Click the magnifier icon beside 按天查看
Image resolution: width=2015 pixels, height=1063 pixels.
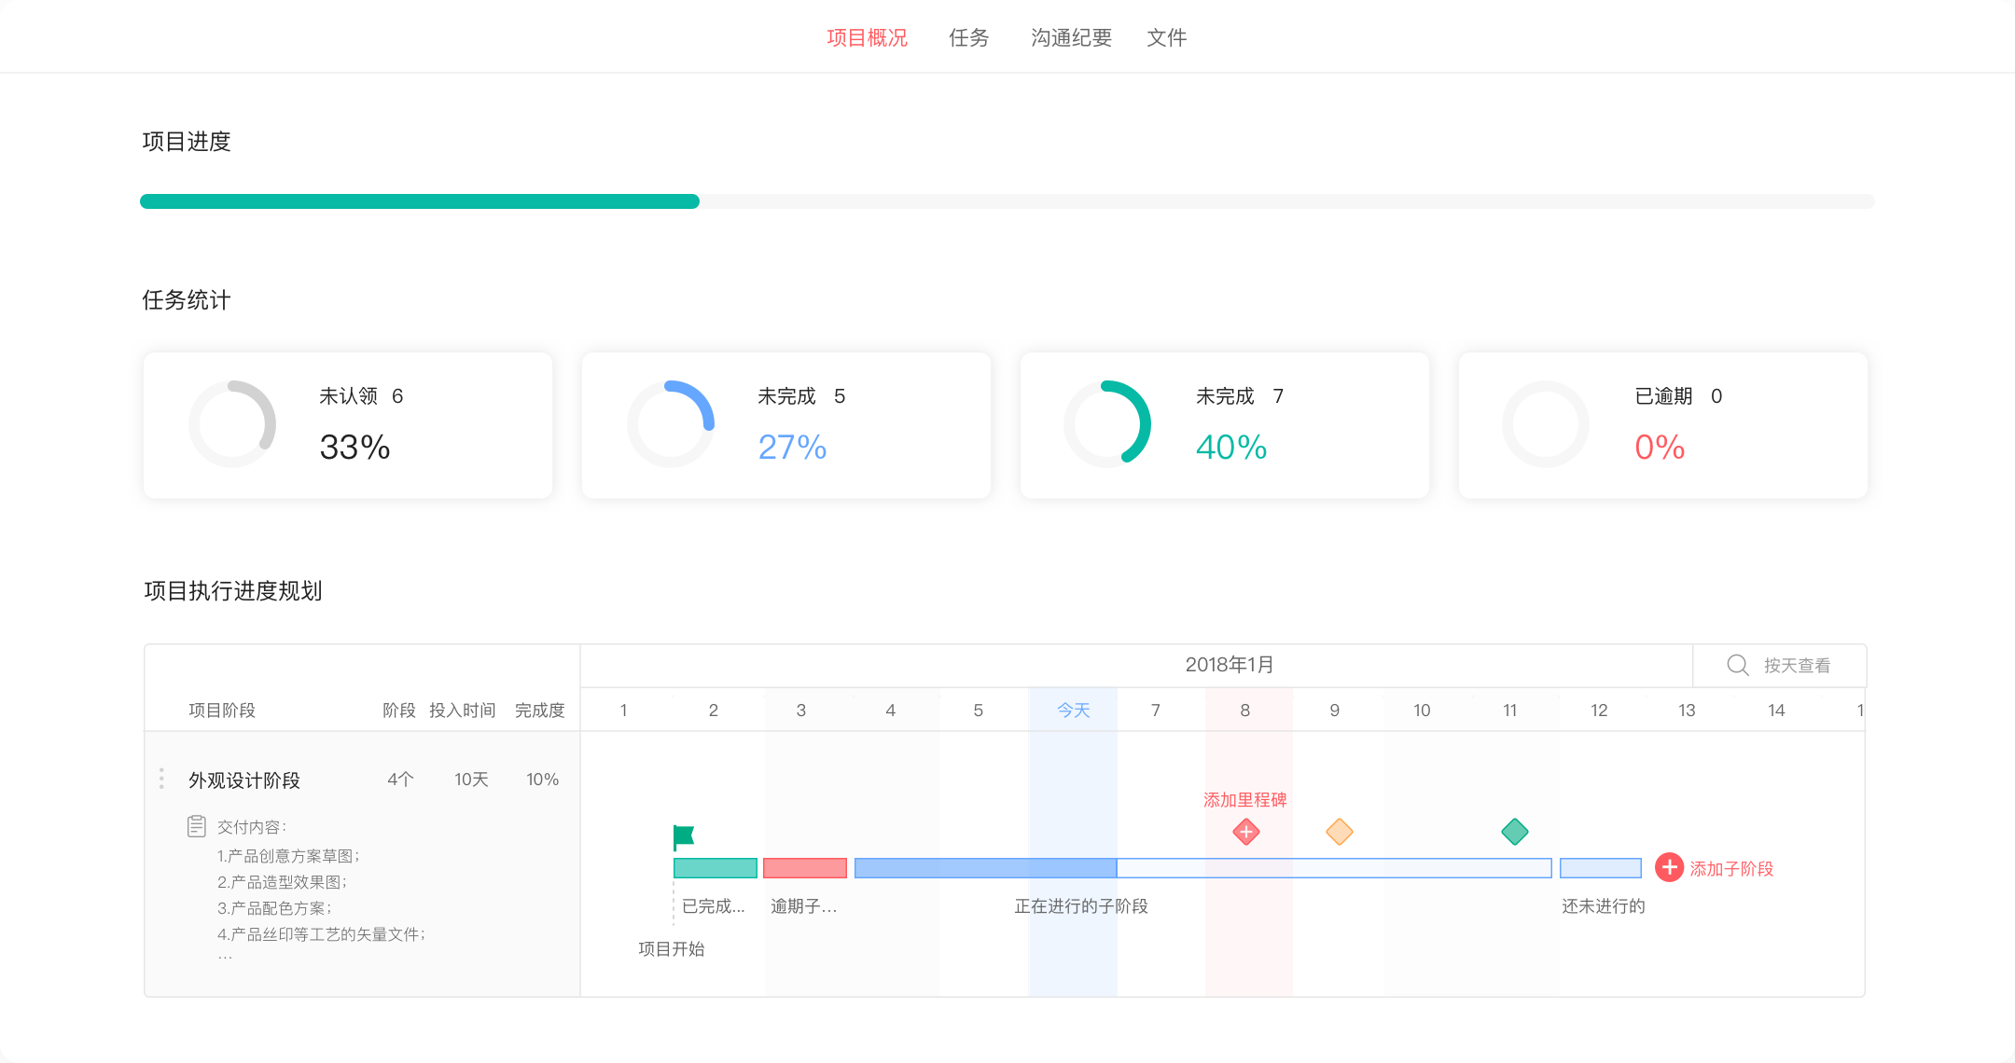click(1737, 665)
